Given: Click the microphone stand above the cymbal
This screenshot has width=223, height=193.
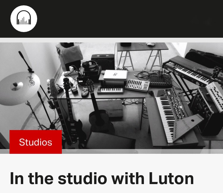Looking at the screenshot, I should tap(26, 62).
